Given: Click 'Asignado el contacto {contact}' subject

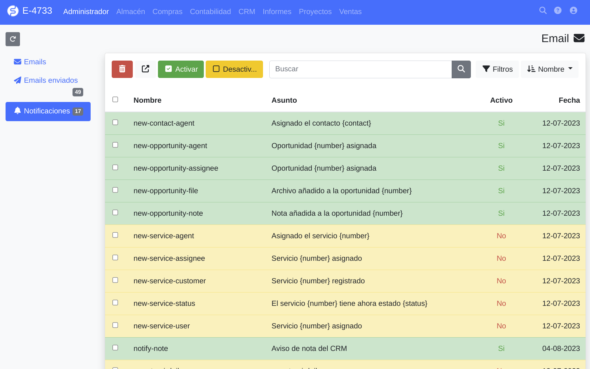Looking at the screenshot, I should click(321, 123).
